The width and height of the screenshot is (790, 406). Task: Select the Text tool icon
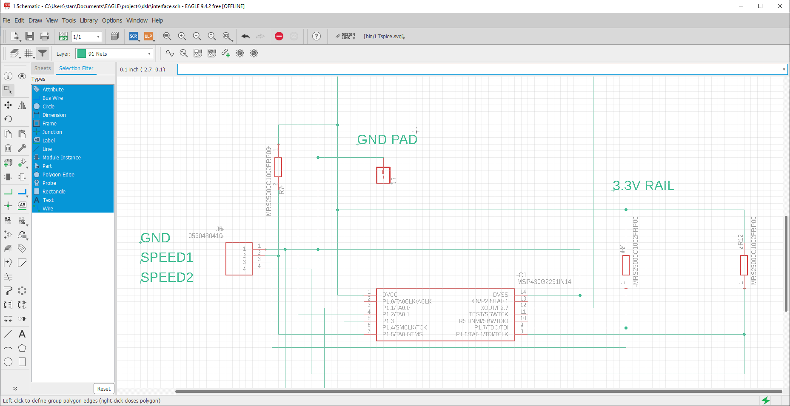(22, 334)
